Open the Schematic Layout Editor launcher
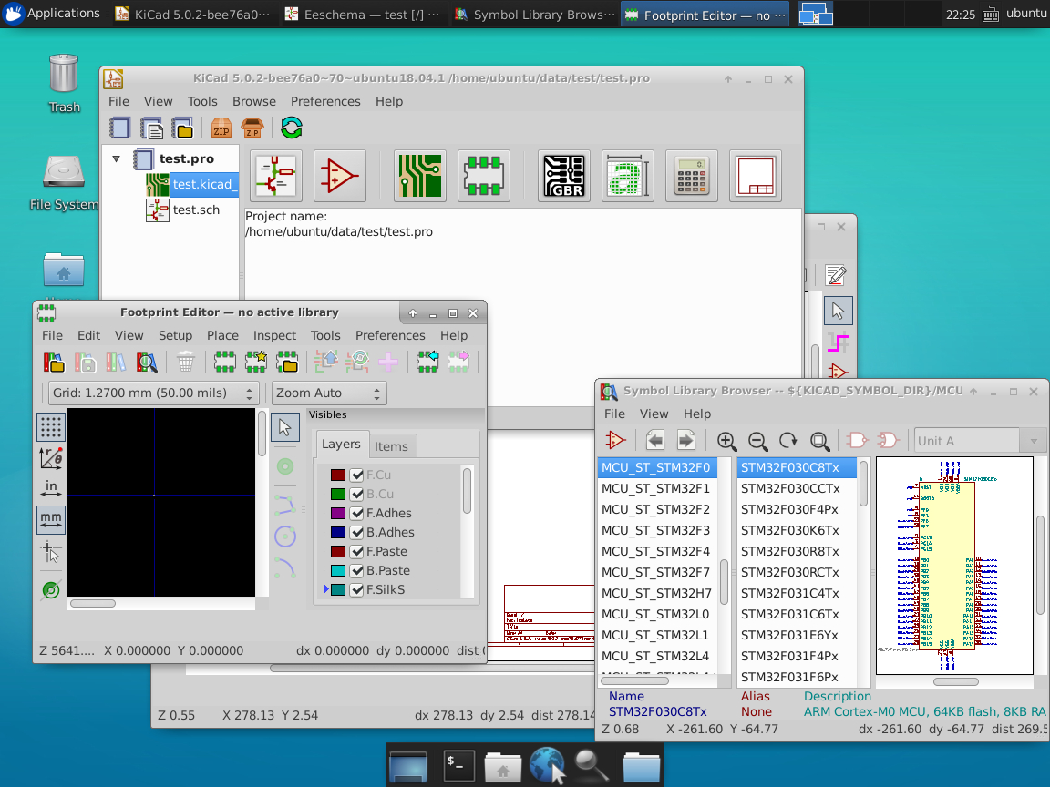The height and width of the screenshot is (787, 1050). pos(276,176)
